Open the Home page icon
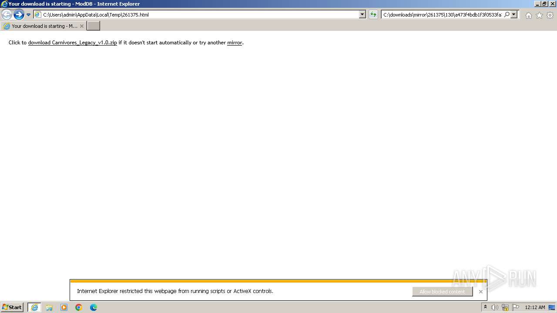Screen dimensions: 557x313 click(528, 15)
